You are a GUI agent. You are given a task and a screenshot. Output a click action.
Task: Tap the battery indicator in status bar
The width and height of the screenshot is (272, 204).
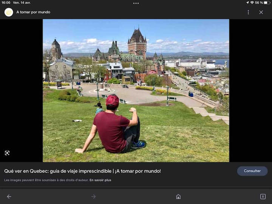point(267,3)
